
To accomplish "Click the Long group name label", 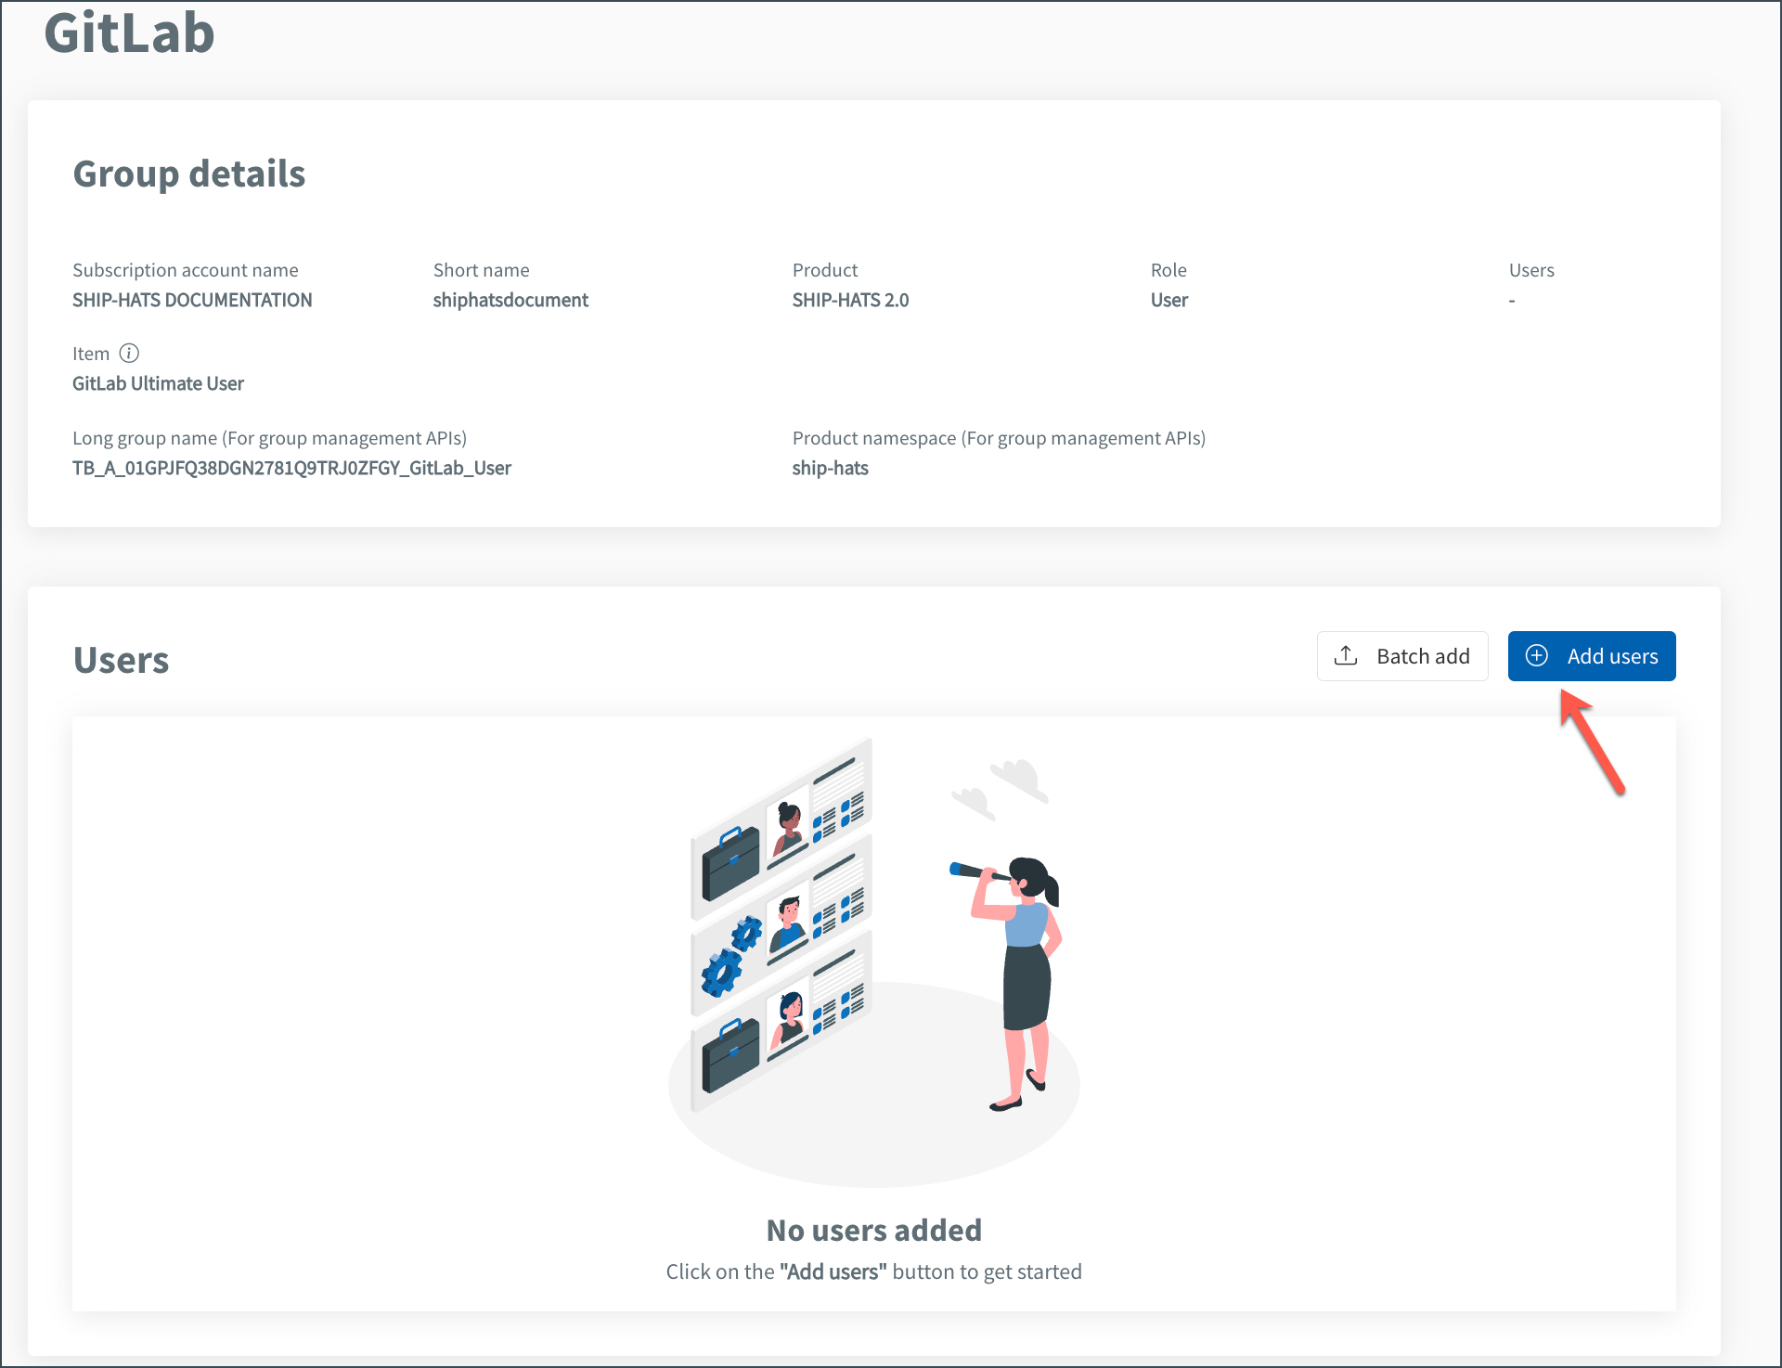I will [269, 438].
